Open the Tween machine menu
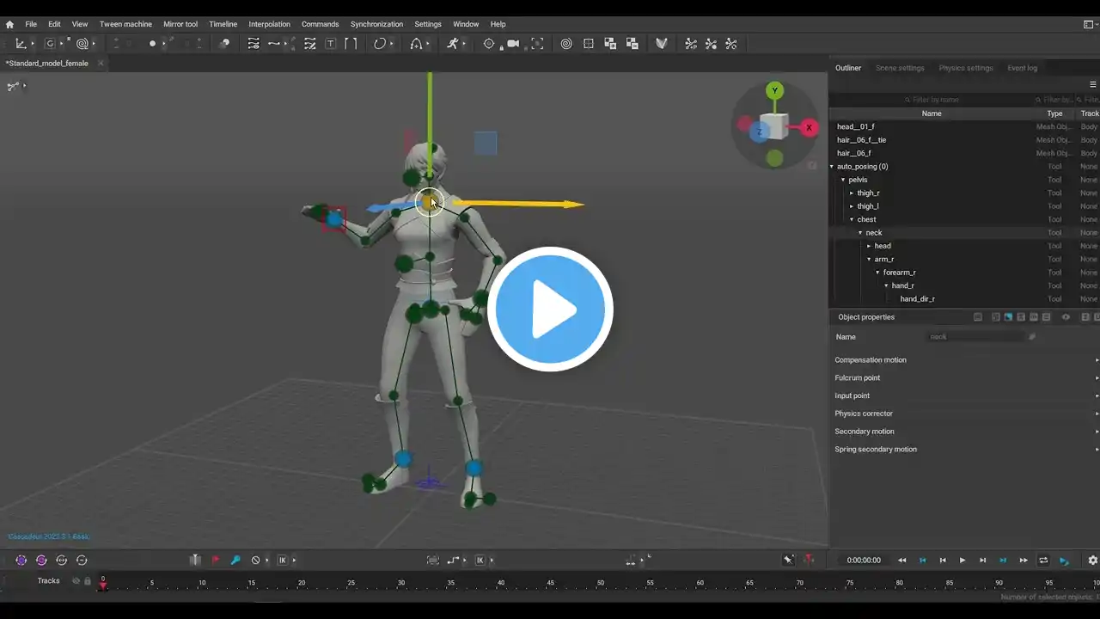Viewport: 1100px width, 619px height. tap(125, 24)
